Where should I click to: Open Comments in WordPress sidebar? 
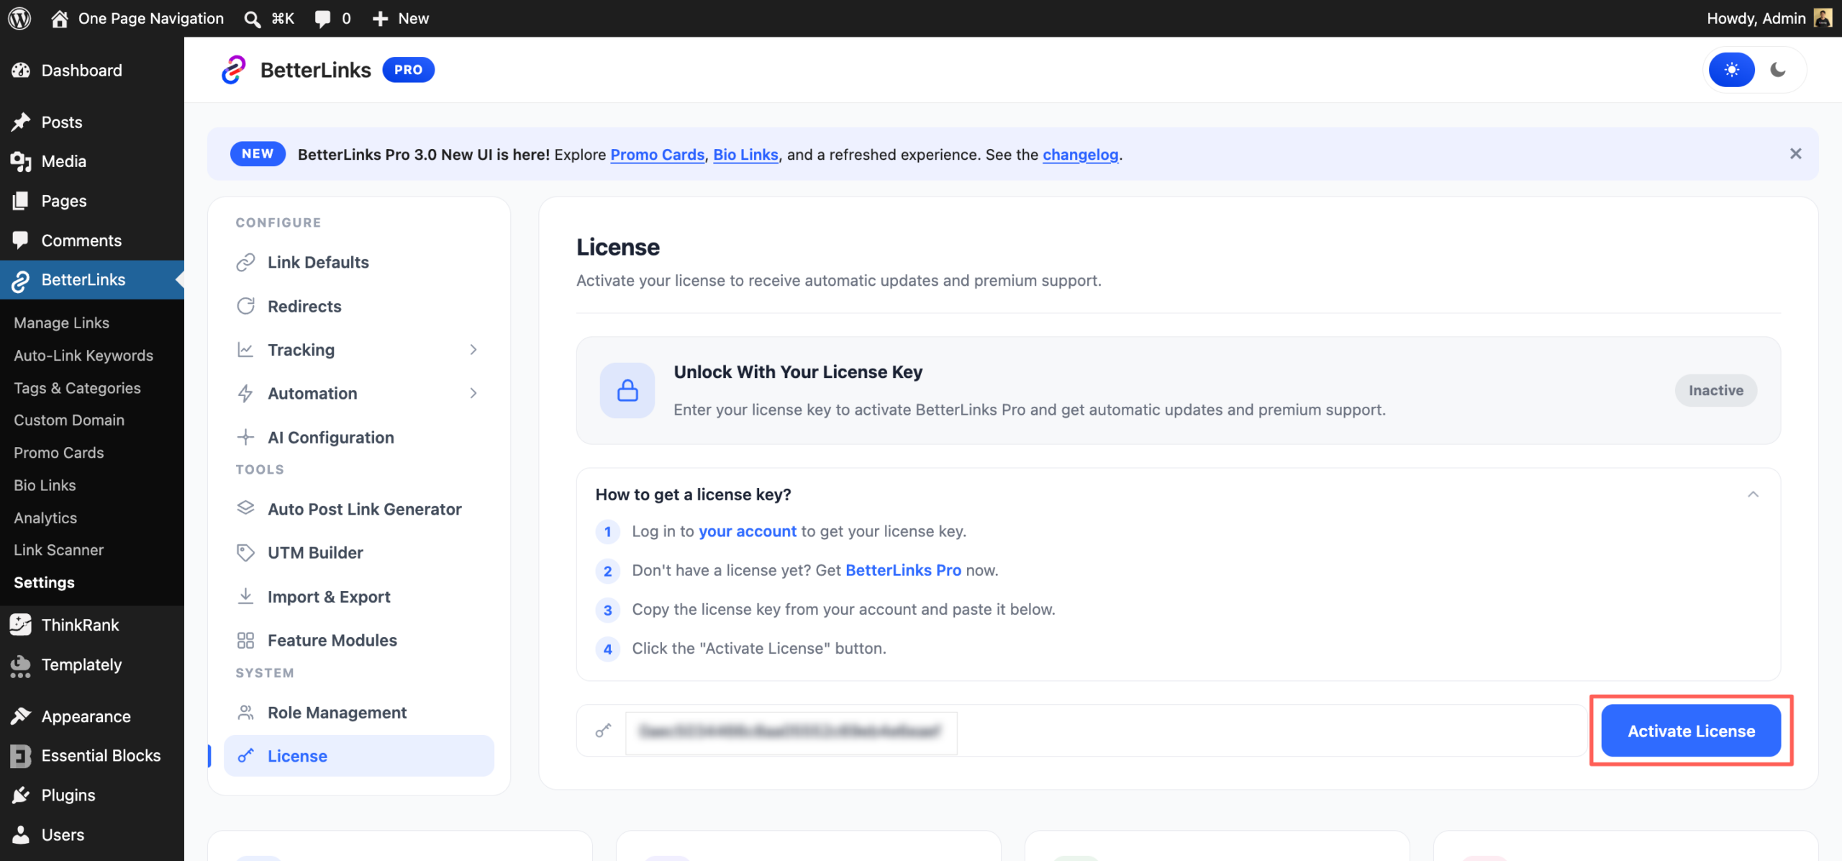(x=92, y=240)
